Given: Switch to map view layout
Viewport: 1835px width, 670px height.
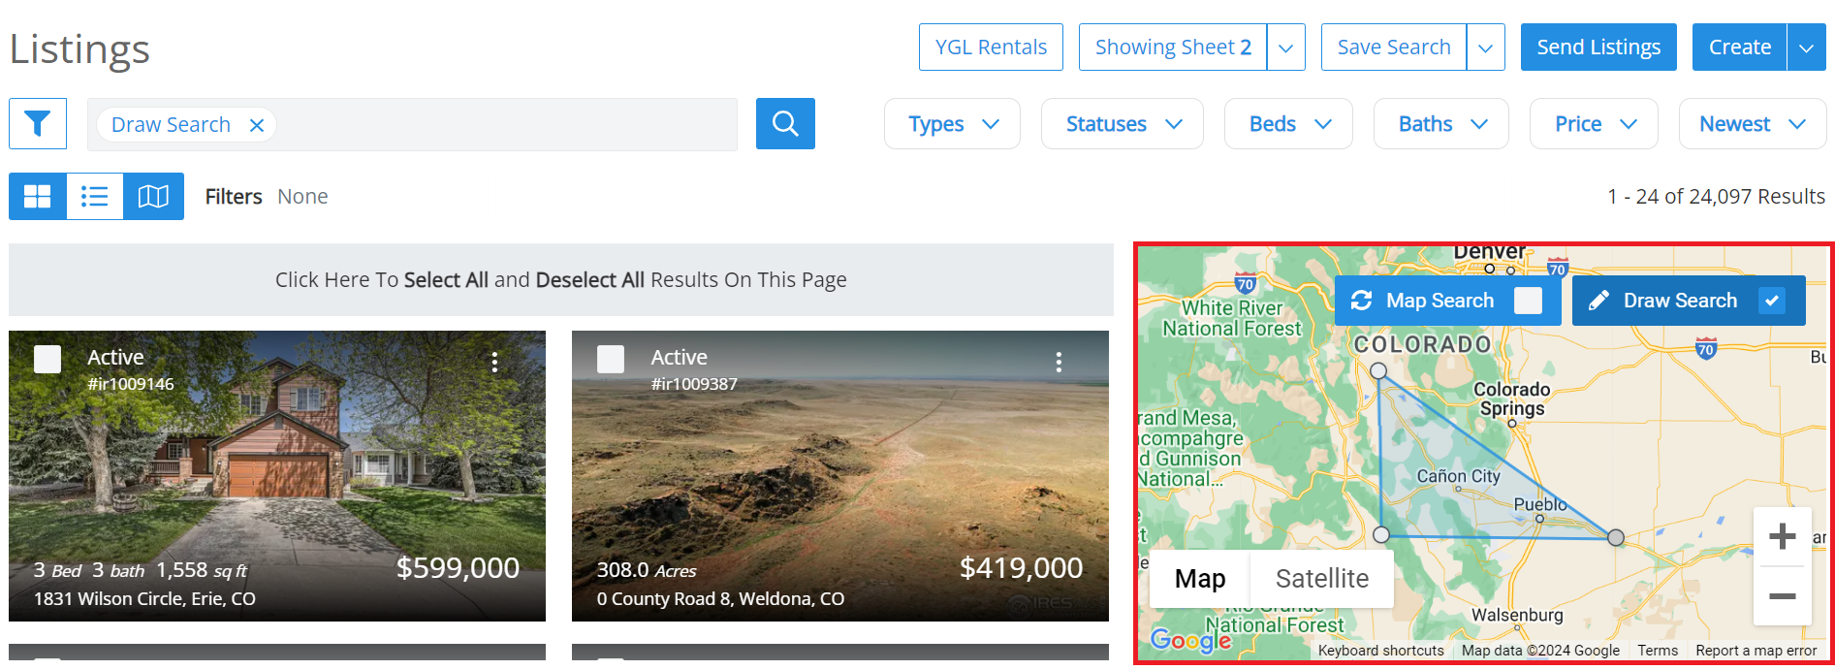Looking at the screenshot, I should 153,197.
